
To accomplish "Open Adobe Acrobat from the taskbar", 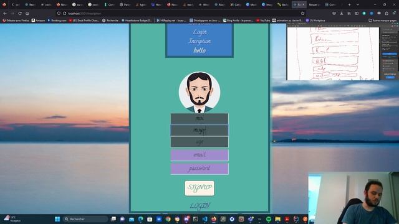I will click(287, 219).
